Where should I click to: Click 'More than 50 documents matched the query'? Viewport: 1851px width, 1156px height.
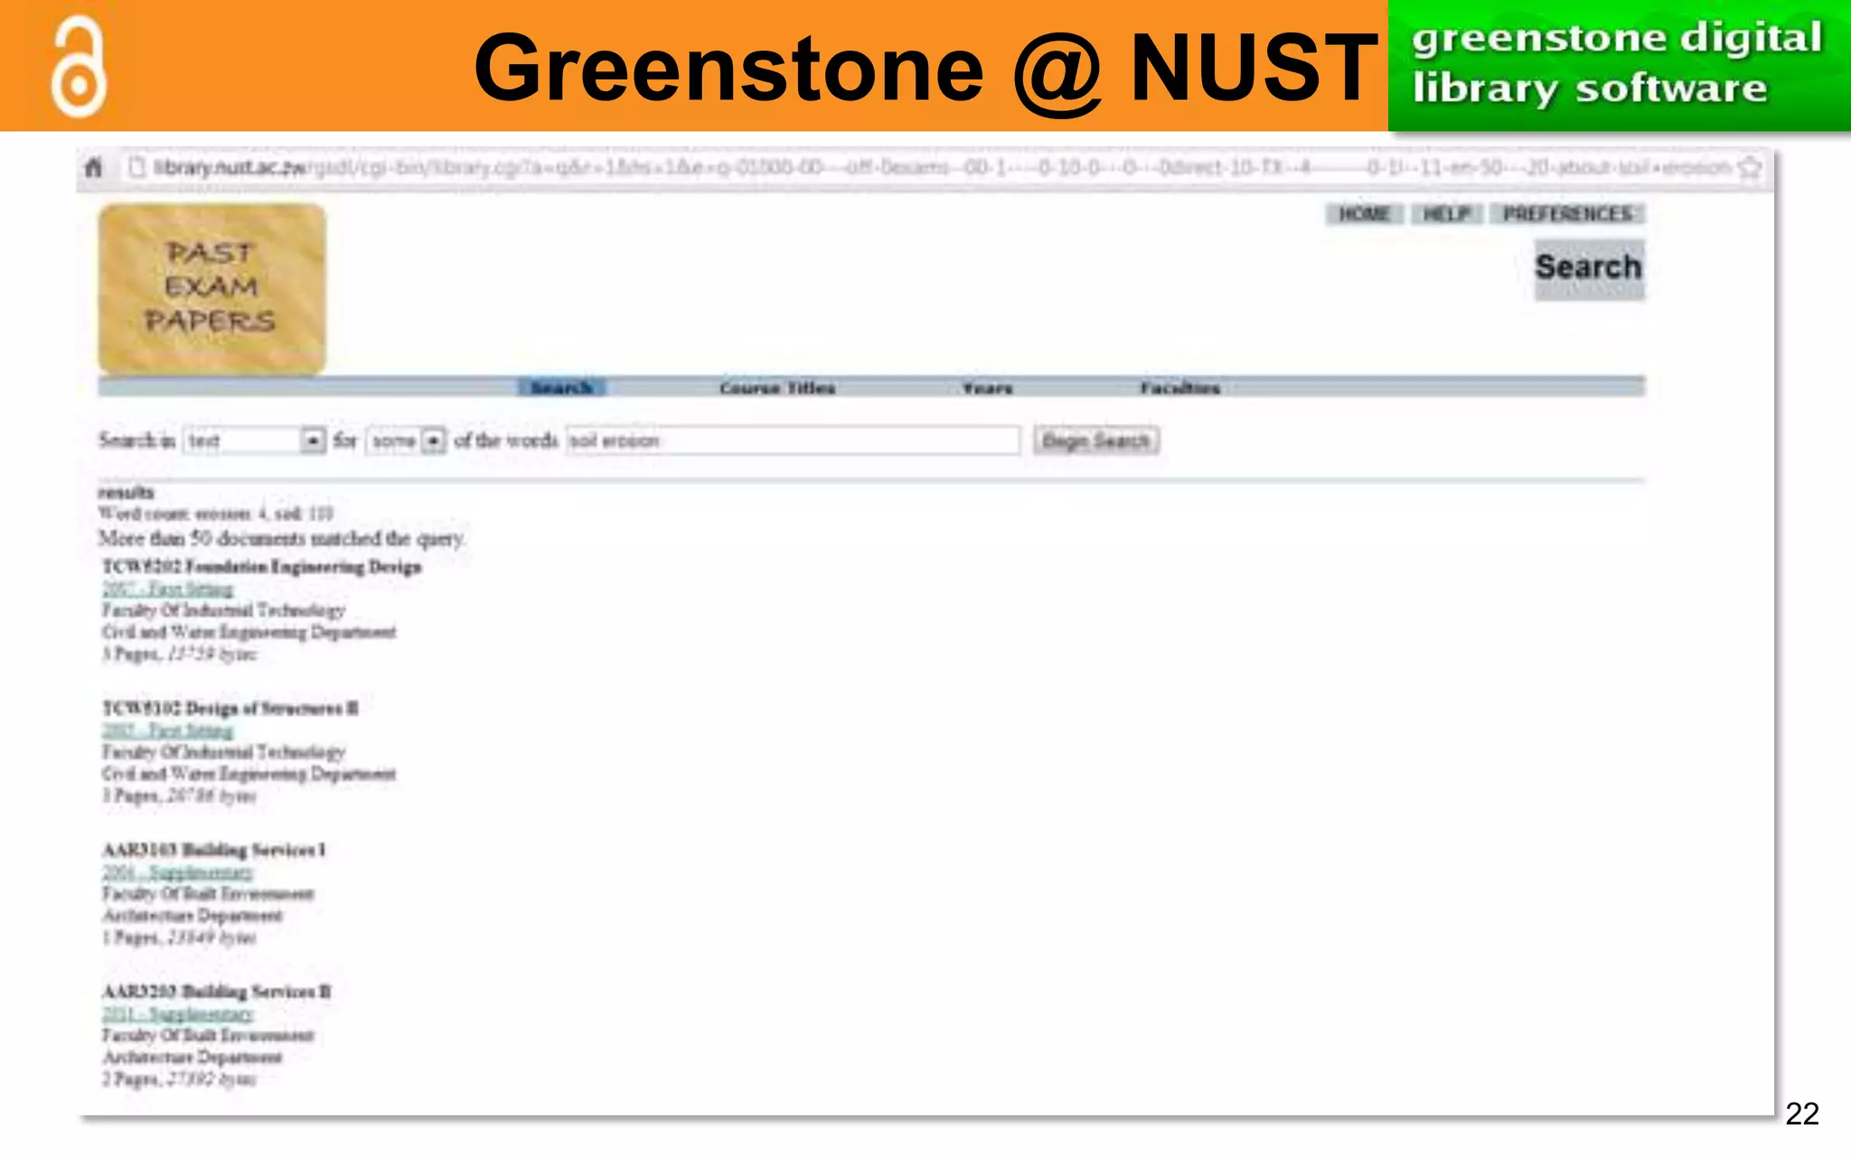click(x=281, y=538)
